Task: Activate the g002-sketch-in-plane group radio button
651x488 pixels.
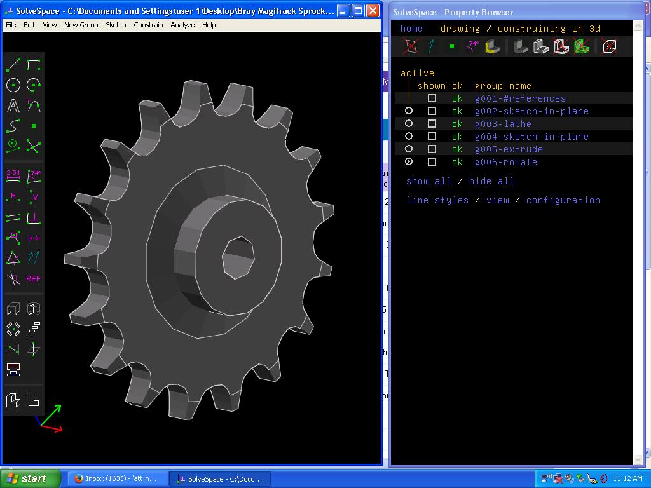Action: pos(409,111)
